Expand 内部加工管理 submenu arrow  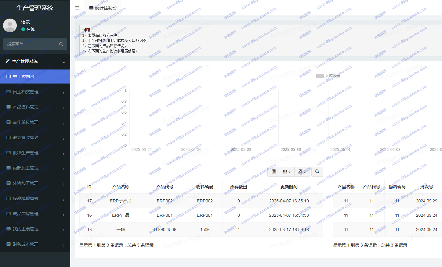tap(63, 169)
